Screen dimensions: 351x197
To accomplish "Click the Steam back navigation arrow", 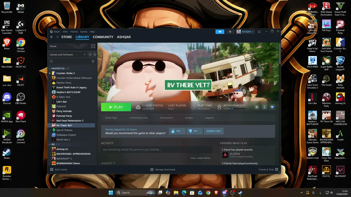I will coord(52,37).
